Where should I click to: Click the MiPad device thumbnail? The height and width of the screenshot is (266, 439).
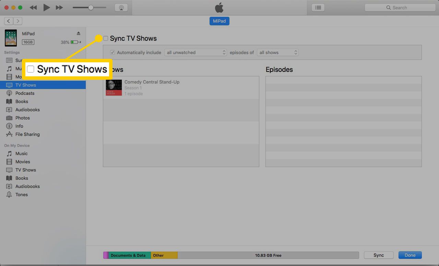click(x=11, y=38)
